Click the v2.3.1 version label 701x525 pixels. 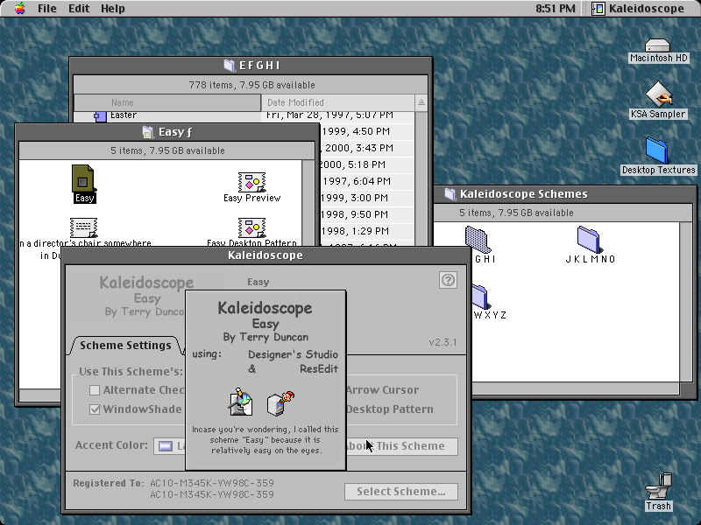point(443,342)
